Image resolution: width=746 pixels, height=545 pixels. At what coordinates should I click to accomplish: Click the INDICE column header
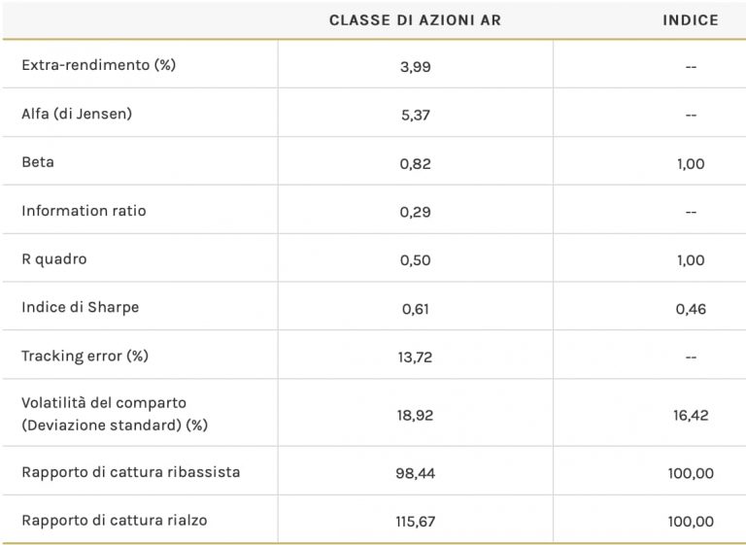click(x=691, y=19)
